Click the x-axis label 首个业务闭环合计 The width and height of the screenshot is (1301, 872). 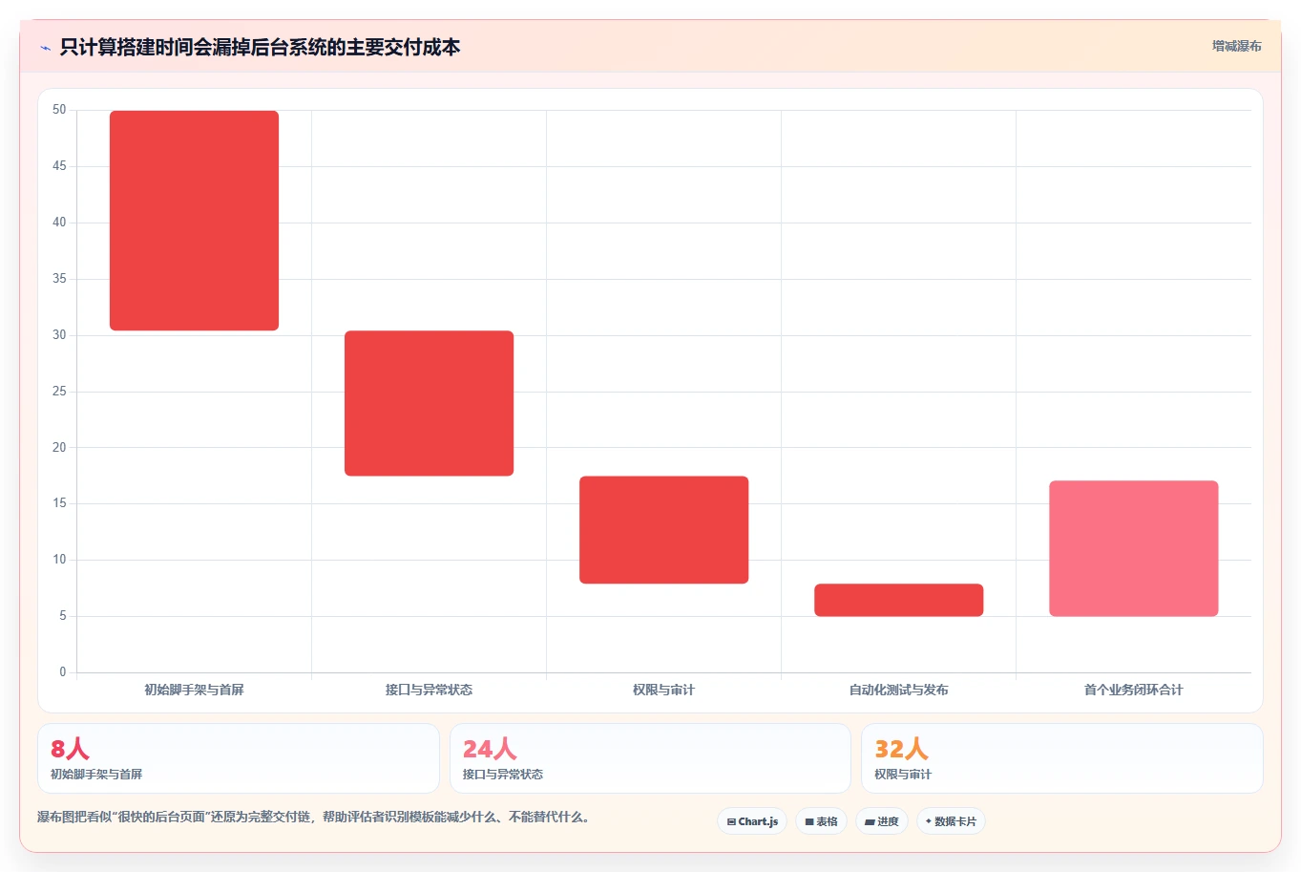(1133, 690)
